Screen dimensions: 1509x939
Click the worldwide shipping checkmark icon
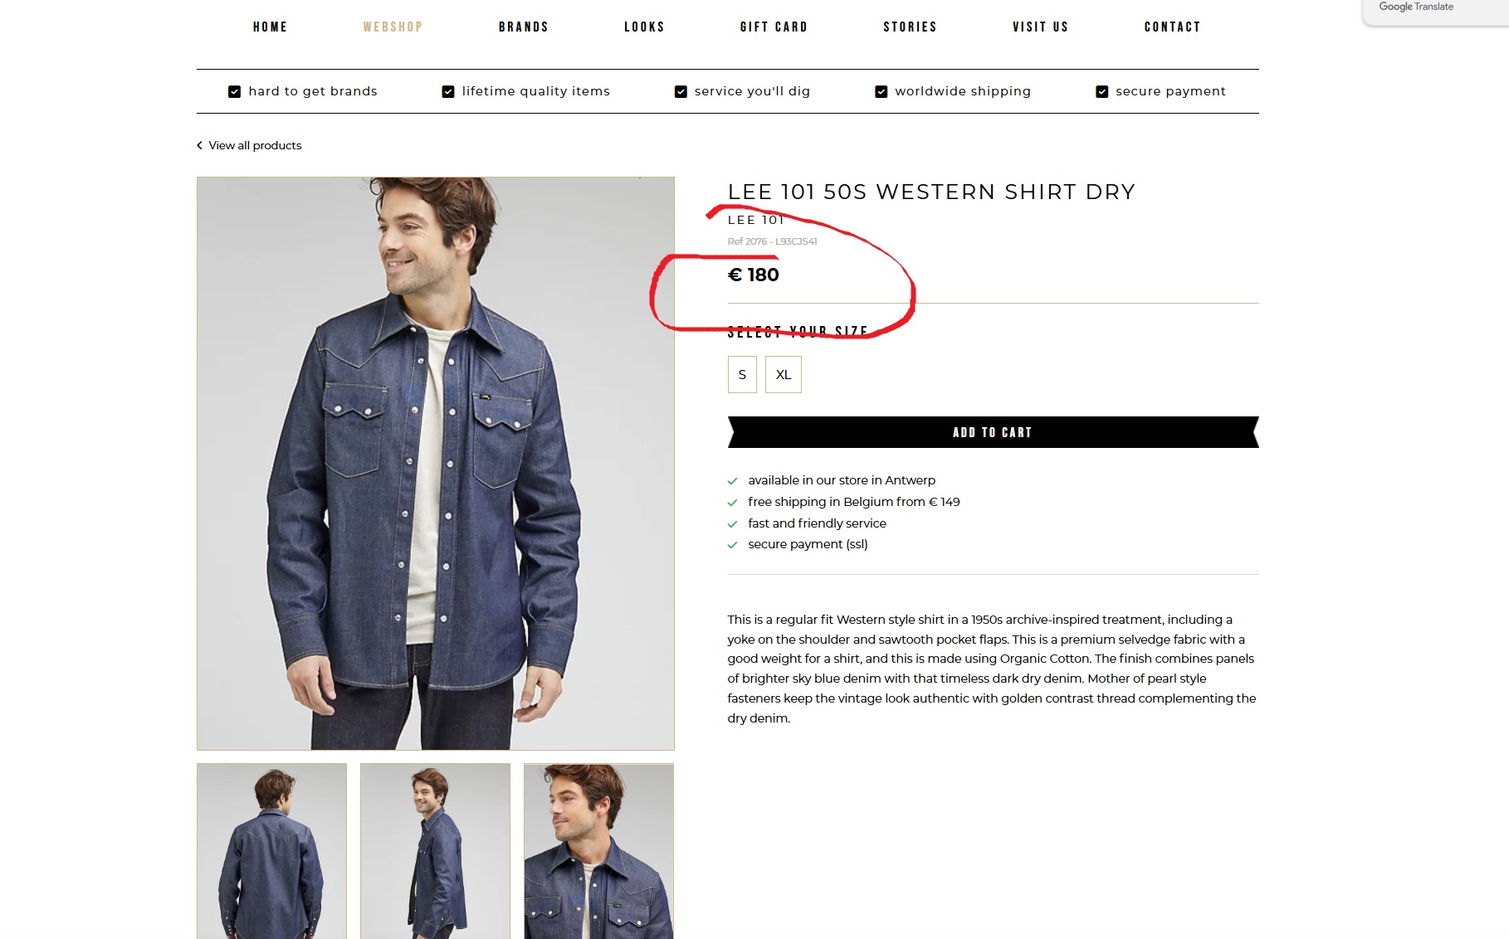coord(881,91)
